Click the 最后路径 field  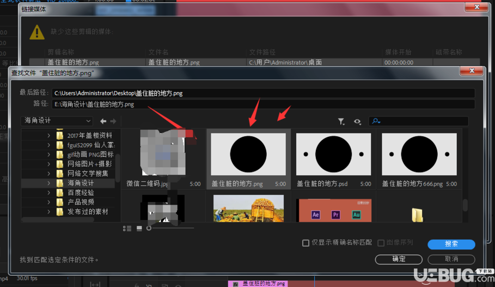(x=263, y=93)
